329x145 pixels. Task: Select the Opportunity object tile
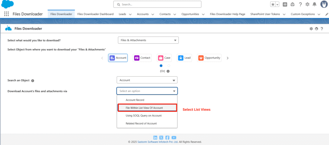tap(209, 58)
